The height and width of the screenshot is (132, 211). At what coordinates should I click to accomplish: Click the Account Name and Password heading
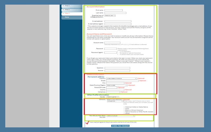click(x=99, y=34)
